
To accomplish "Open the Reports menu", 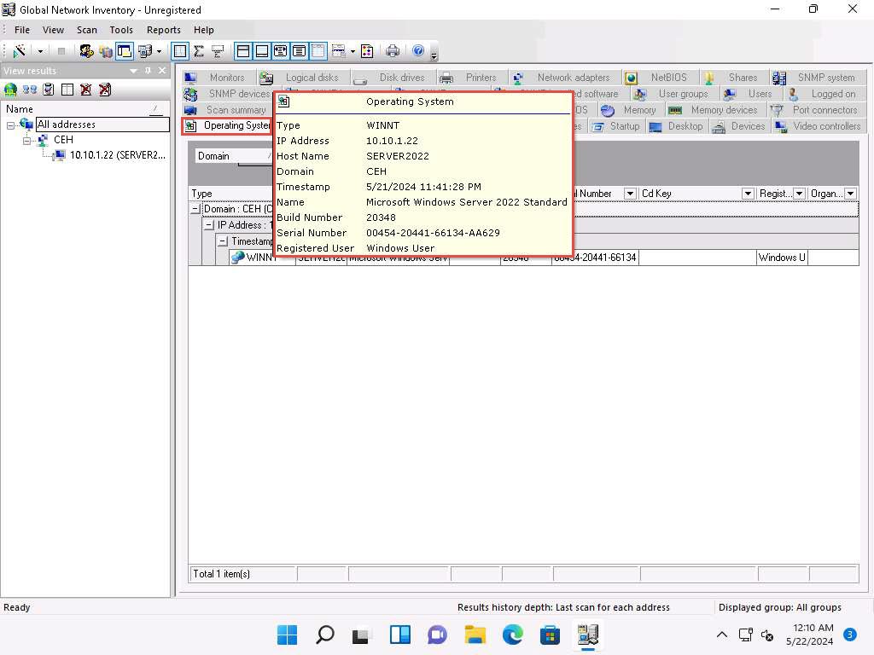I will tap(163, 30).
